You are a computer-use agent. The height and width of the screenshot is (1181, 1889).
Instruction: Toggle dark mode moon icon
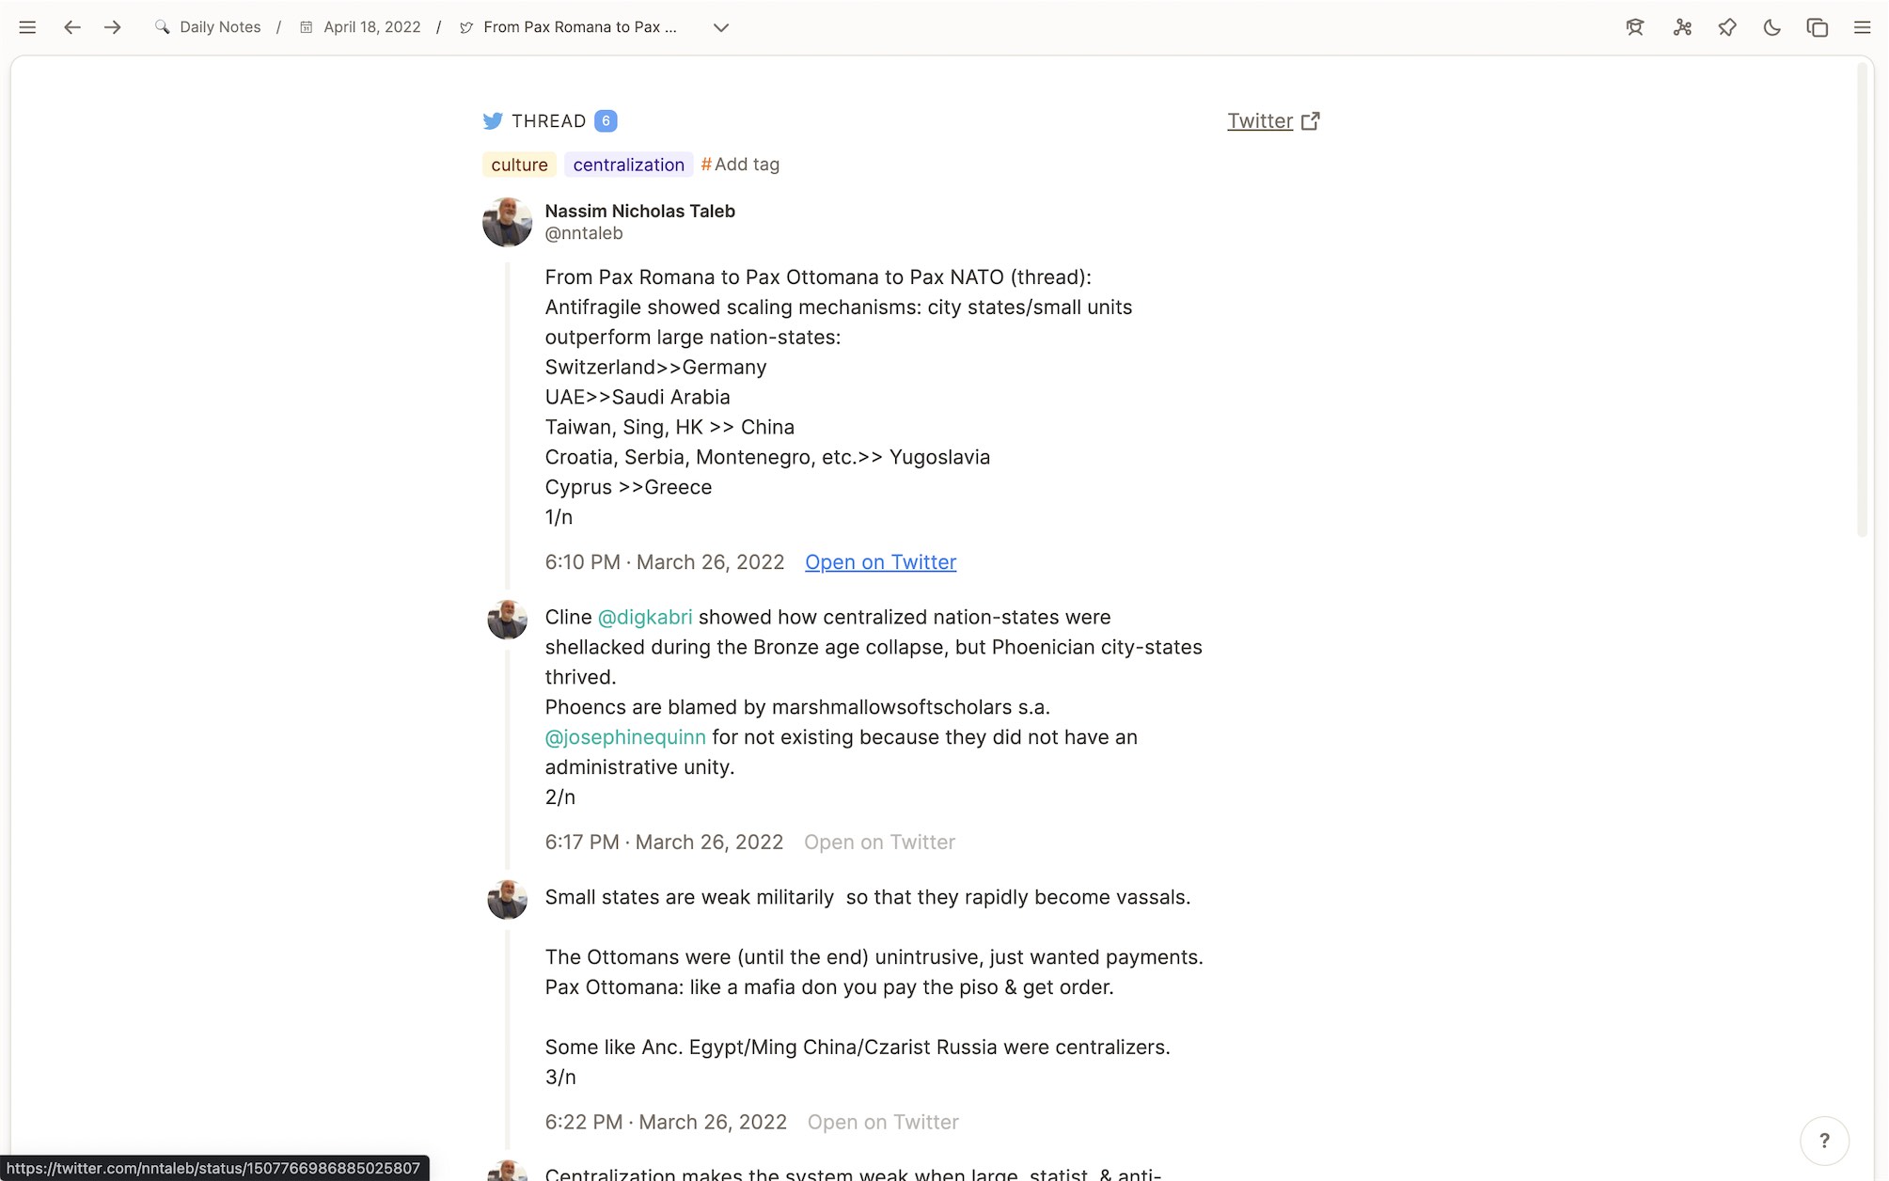(x=1773, y=27)
